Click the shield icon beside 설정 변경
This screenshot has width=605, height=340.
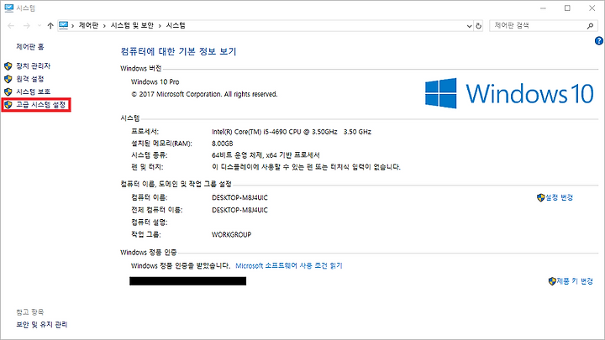point(540,198)
